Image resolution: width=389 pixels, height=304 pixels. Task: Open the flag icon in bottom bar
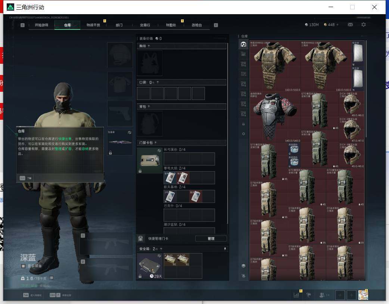pyautogui.click(x=309, y=295)
